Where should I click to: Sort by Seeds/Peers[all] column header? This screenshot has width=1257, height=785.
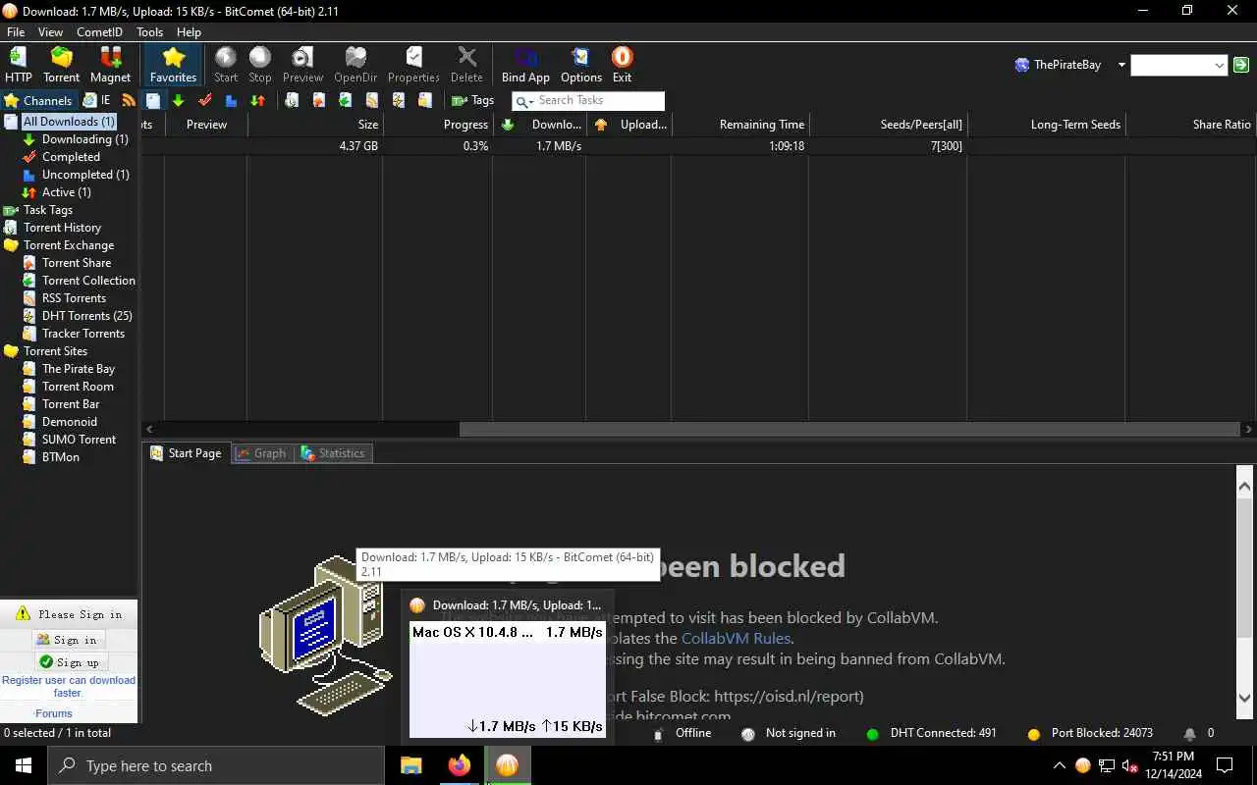coord(888,125)
